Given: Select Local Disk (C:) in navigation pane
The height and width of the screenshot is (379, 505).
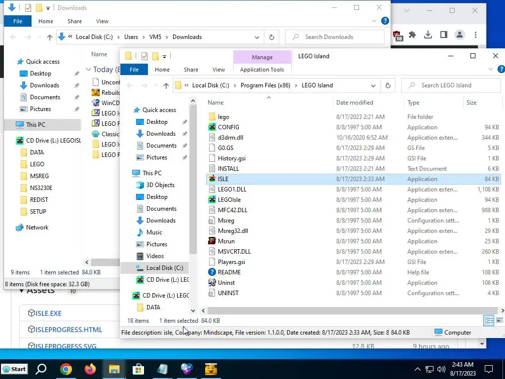Looking at the screenshot, I should [165, 268].
